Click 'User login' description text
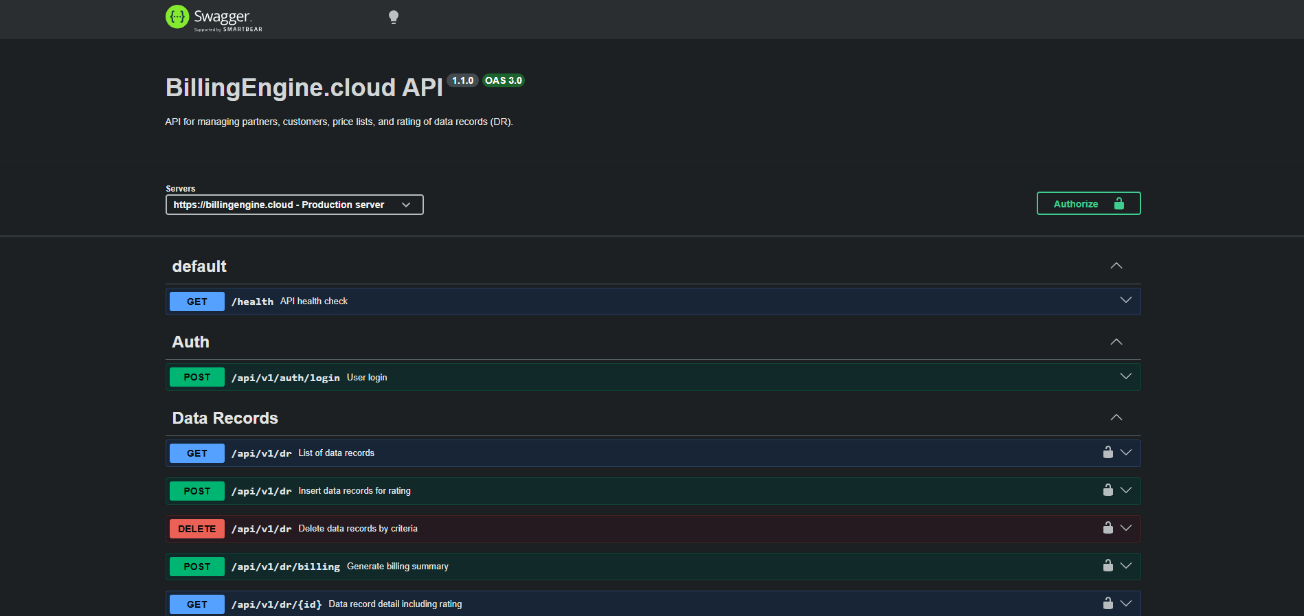This screenshot has height=616, width=1304. pyautogui.click(x=367, y=378)
